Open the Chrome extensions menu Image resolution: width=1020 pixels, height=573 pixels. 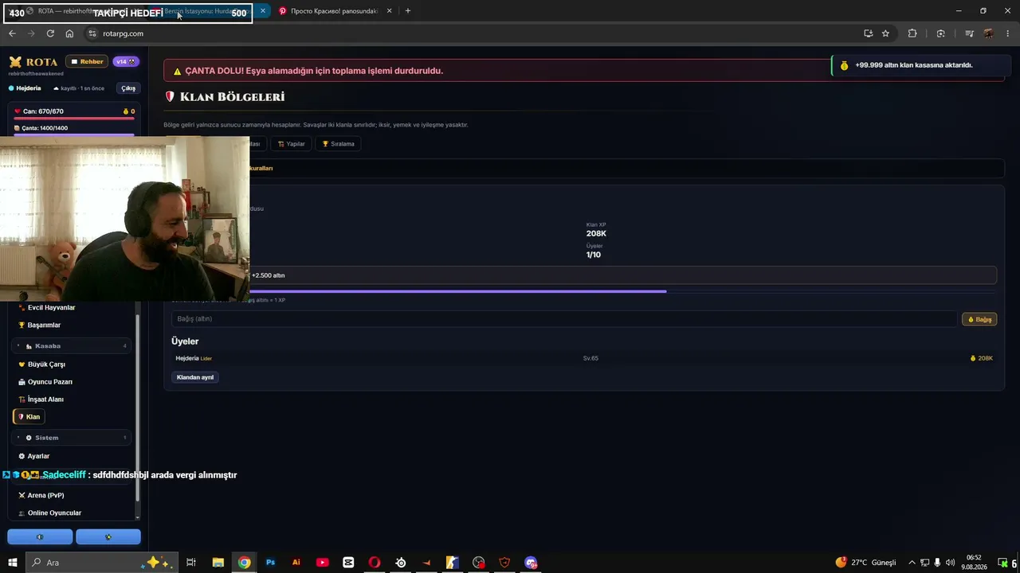coord(912,33)
